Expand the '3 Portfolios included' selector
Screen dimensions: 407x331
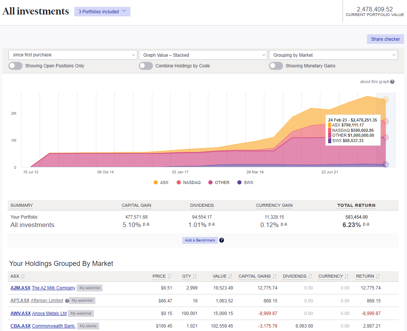(x=102, y=11)
